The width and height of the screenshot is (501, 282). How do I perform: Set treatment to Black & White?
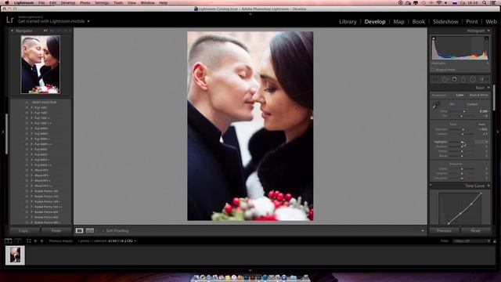(x=478, y=95)
